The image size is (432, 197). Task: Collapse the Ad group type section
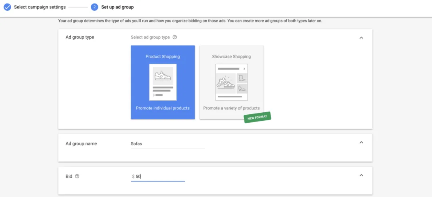(x=362, y=38)
